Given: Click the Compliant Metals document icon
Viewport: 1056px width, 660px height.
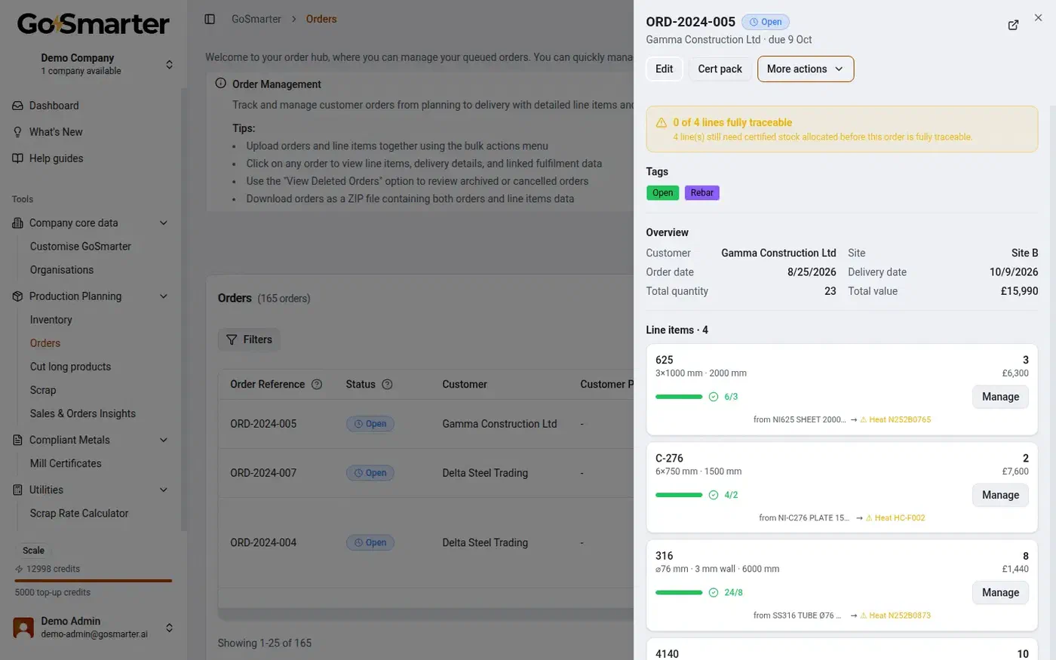Looking at the screenshot, I should [x=18, y=440].
